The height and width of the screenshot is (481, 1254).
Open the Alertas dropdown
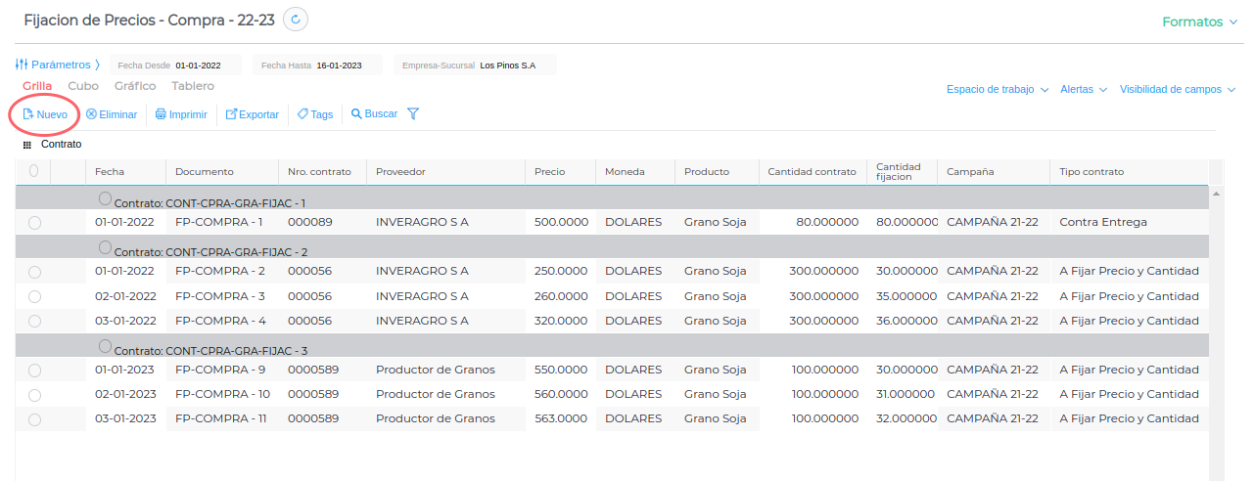click(x=1084, y=89)
